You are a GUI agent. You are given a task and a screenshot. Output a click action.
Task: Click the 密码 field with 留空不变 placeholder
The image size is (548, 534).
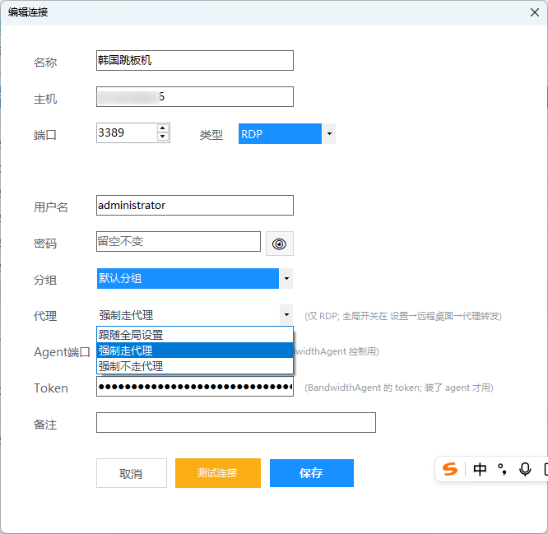[179, 241]
